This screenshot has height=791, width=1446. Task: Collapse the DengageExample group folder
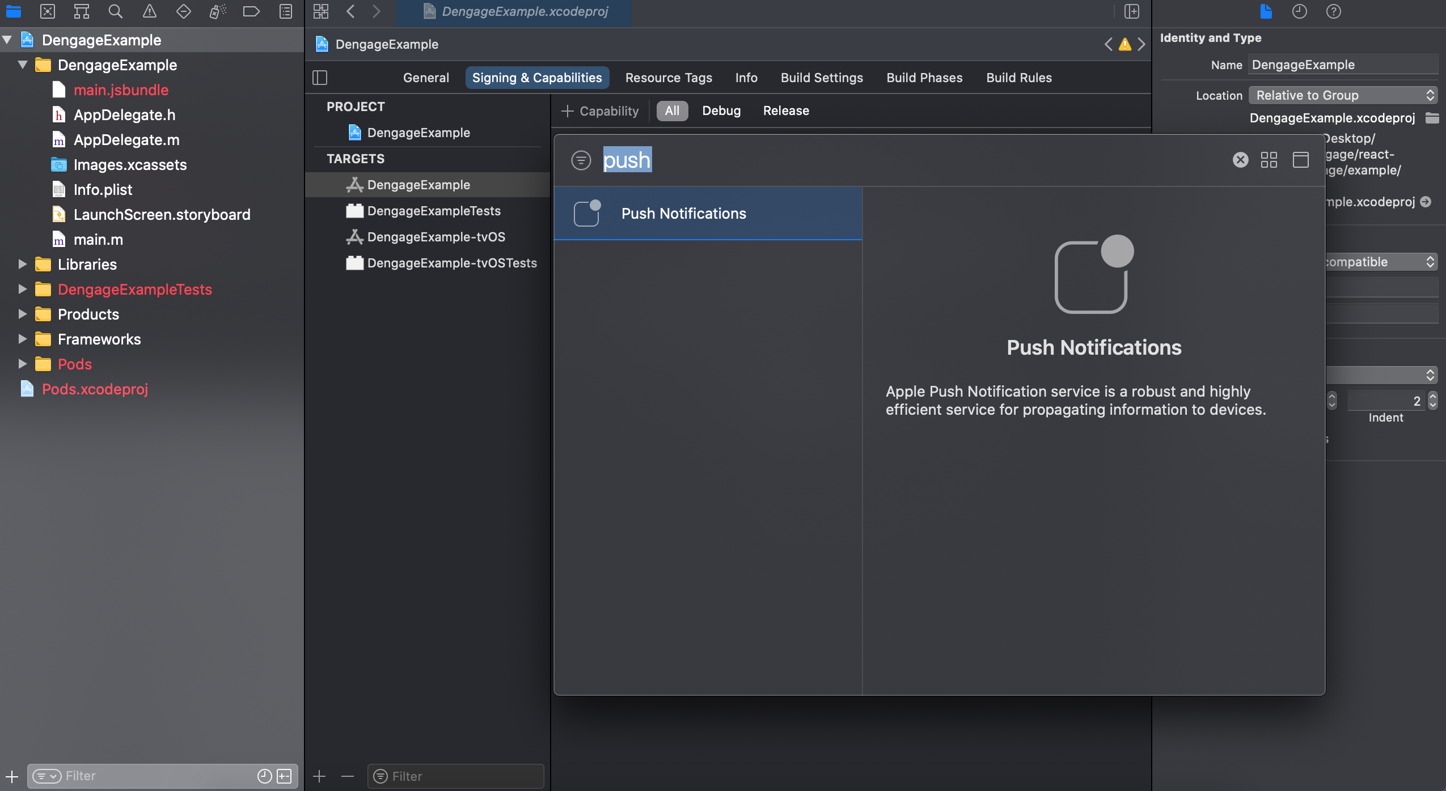click(23, 65)
